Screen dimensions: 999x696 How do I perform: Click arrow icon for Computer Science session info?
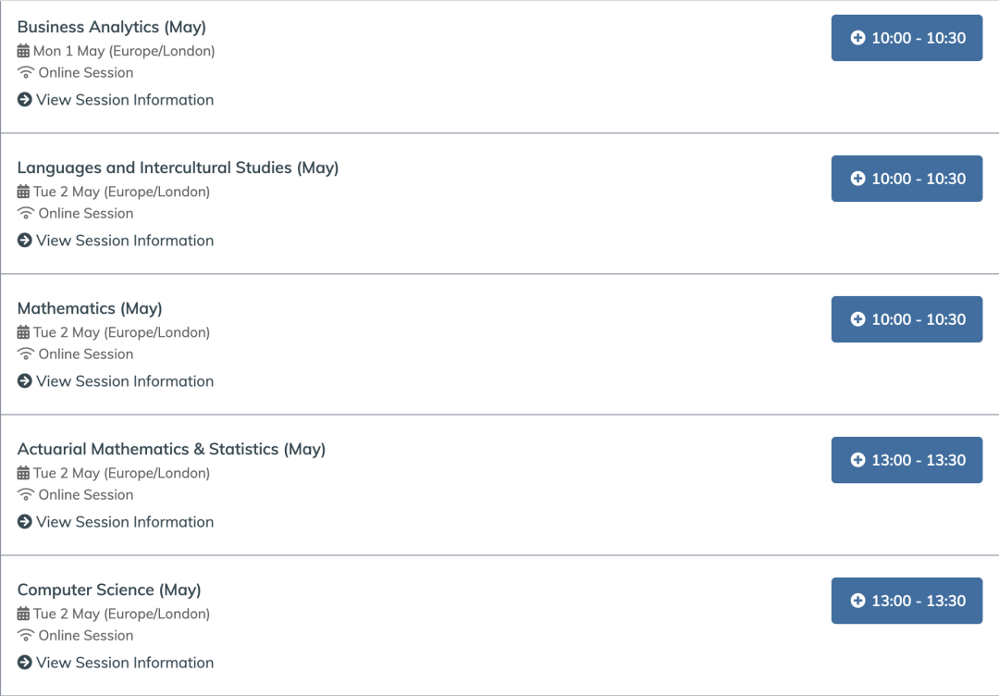[24, 663]
